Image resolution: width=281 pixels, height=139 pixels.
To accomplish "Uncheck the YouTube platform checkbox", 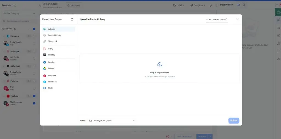I will [34, 96].
